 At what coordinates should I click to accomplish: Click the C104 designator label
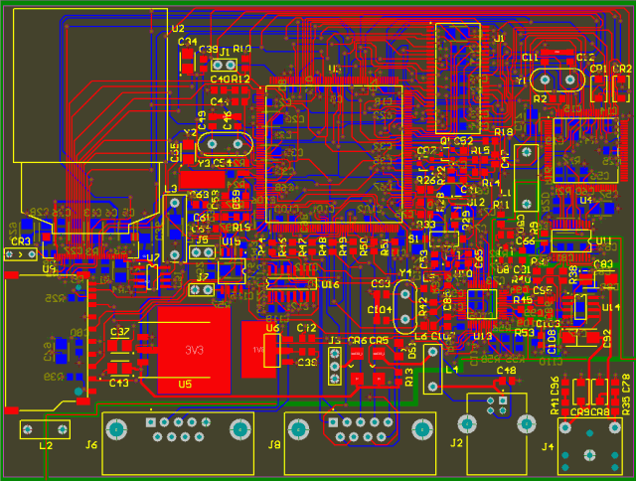[x=380, y=310]
